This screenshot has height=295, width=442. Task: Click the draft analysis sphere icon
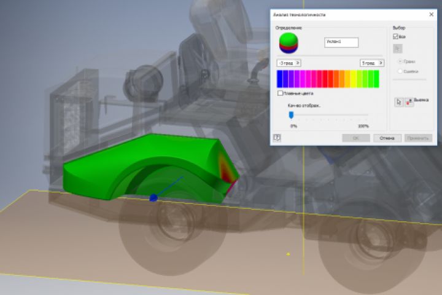[289, 43]
